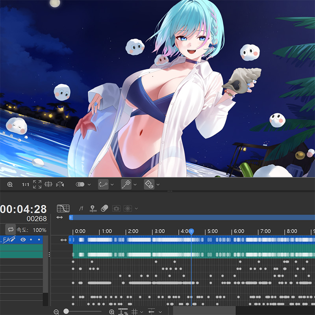Jump to 5:00 on the time ruler
Viewport: 315px width, 315px height.
[x=213, y=231]
